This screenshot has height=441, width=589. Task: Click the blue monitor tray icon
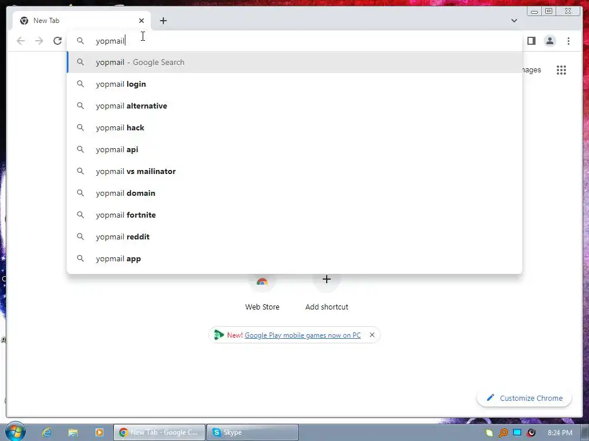click(x=517, y=433)
